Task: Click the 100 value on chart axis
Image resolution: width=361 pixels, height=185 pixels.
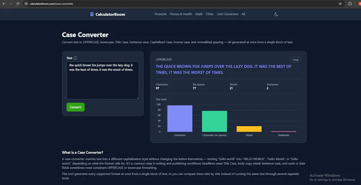Action: point(158,104)
